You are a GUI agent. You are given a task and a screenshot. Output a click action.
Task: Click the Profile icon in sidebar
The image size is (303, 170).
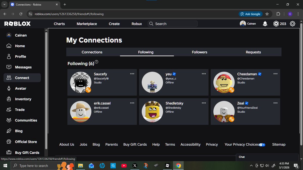click(x=9, y=56)
